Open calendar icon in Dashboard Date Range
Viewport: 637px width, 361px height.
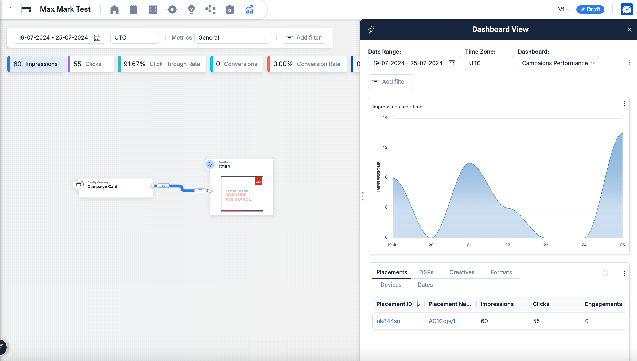coord(452,63)
